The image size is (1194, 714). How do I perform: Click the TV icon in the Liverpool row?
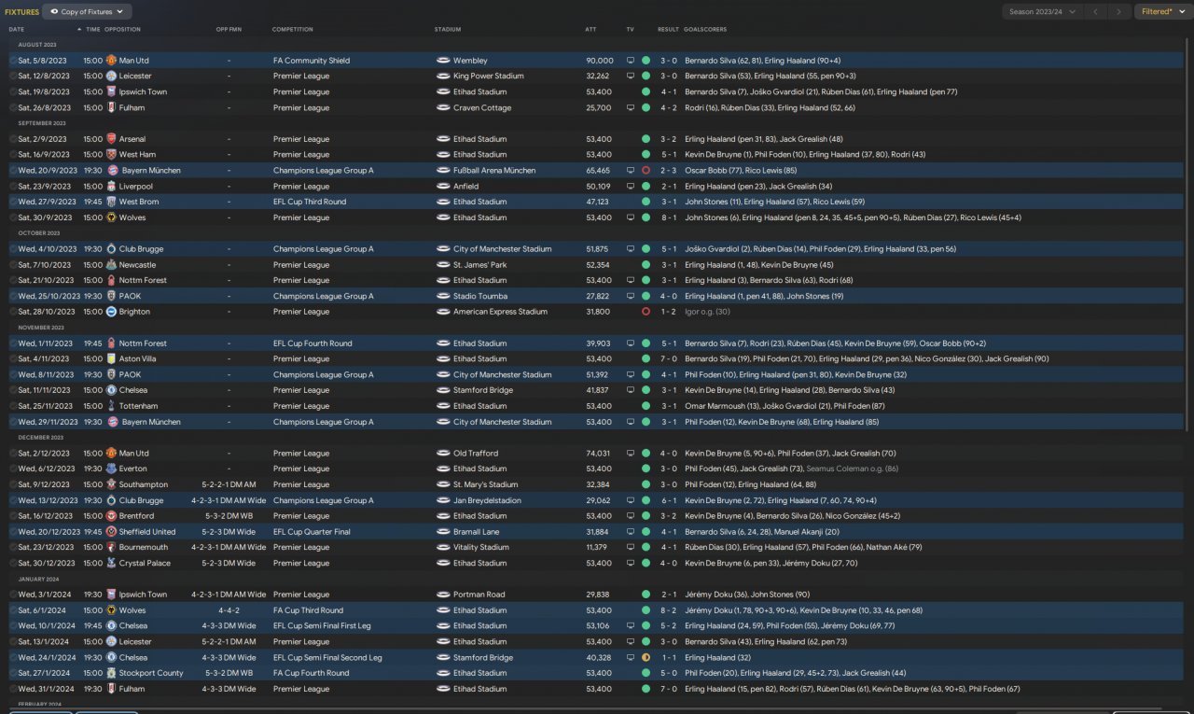631,187
